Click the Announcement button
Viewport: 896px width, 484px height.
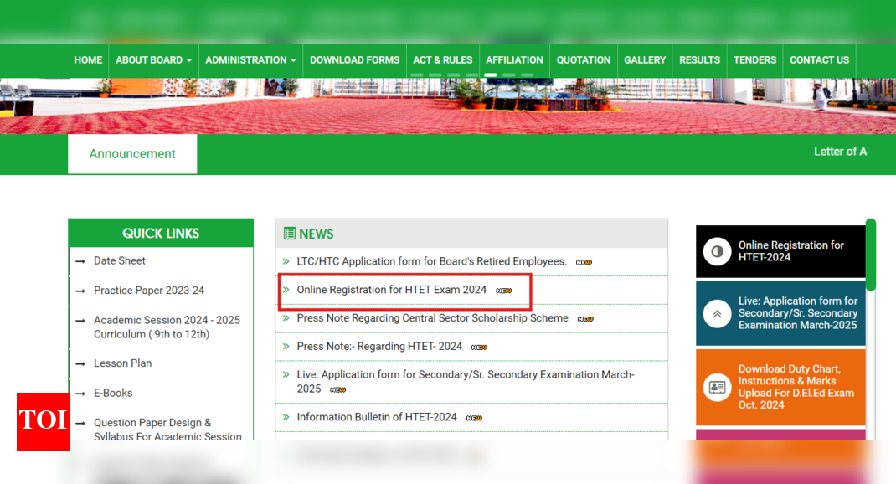(132, 153)
